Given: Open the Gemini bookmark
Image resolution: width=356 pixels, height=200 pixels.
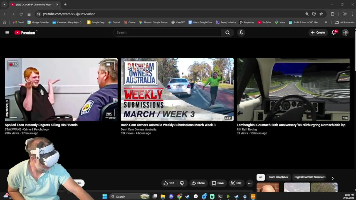Looking at the screenshot, I should tap(114, 22).
